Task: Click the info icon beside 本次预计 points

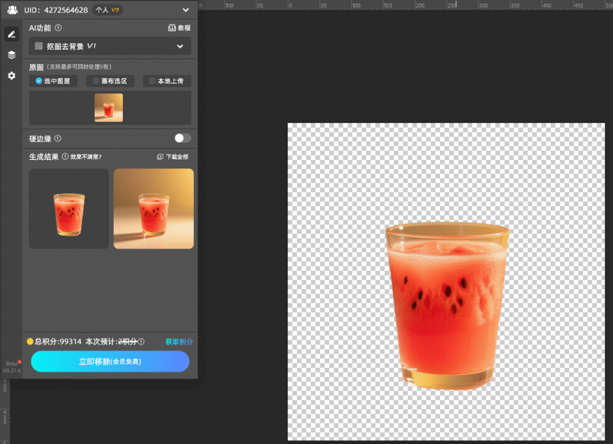Action: (141, 342)
